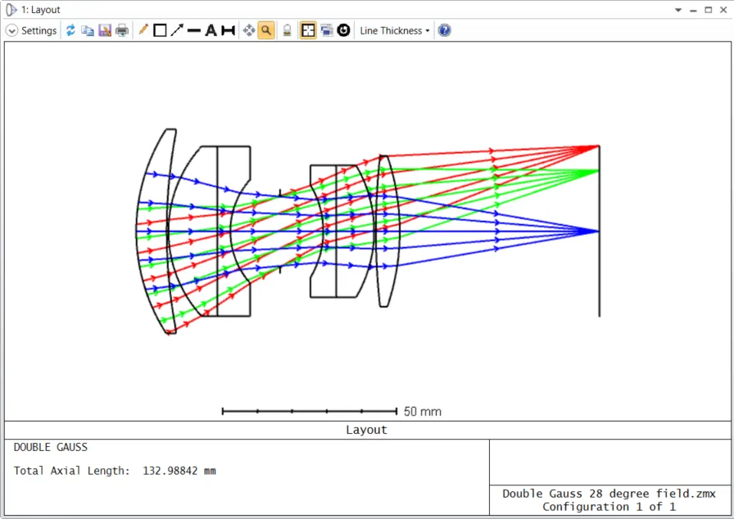Click the Save image icon
Image resolution: width=734 pixels, height=519 pixels.
pos(105,30)
